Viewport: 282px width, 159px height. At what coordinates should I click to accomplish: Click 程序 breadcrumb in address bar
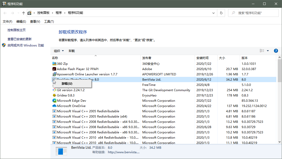(x=59, y=13)
